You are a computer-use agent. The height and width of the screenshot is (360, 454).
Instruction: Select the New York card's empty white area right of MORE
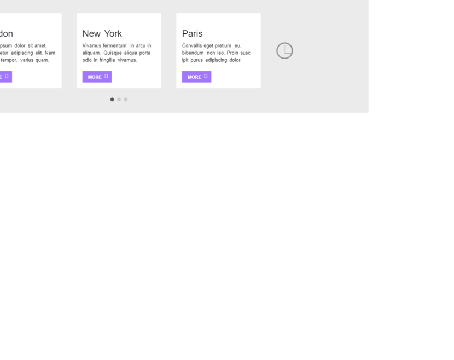pos(137,77)
